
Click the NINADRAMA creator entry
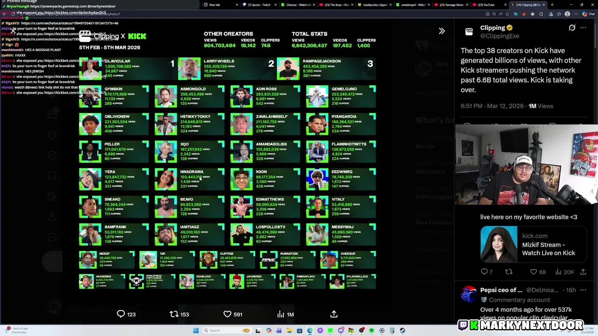[190, 179]
